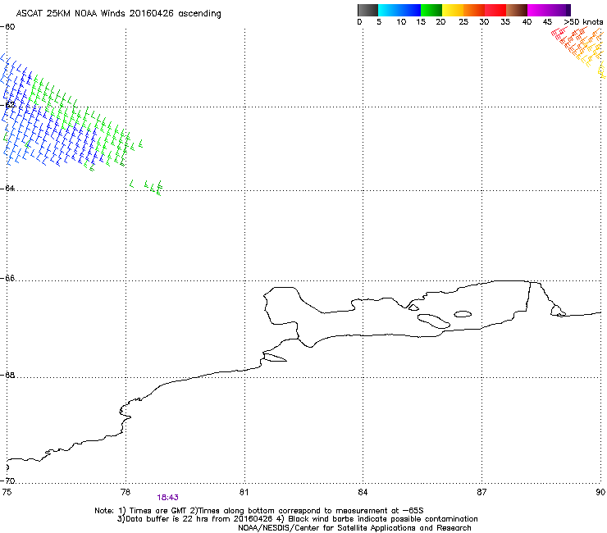Click the -70 latitude axis label
607x533 pixels.
(7, 481)
